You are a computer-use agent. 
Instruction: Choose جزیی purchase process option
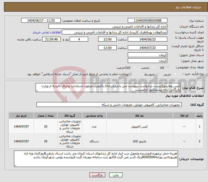(x=175, y=74)
